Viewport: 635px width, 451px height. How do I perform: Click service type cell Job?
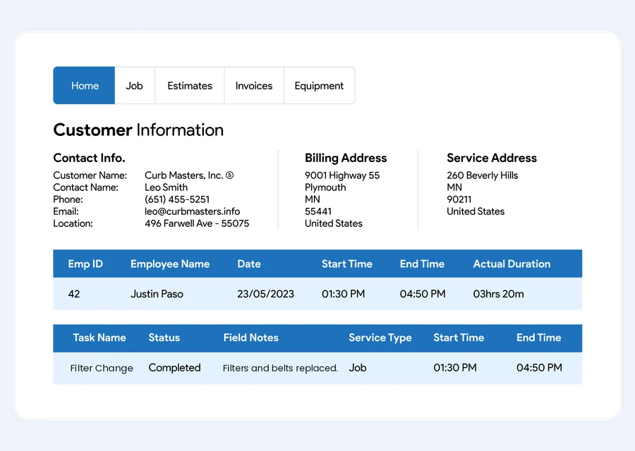point(358,368)
